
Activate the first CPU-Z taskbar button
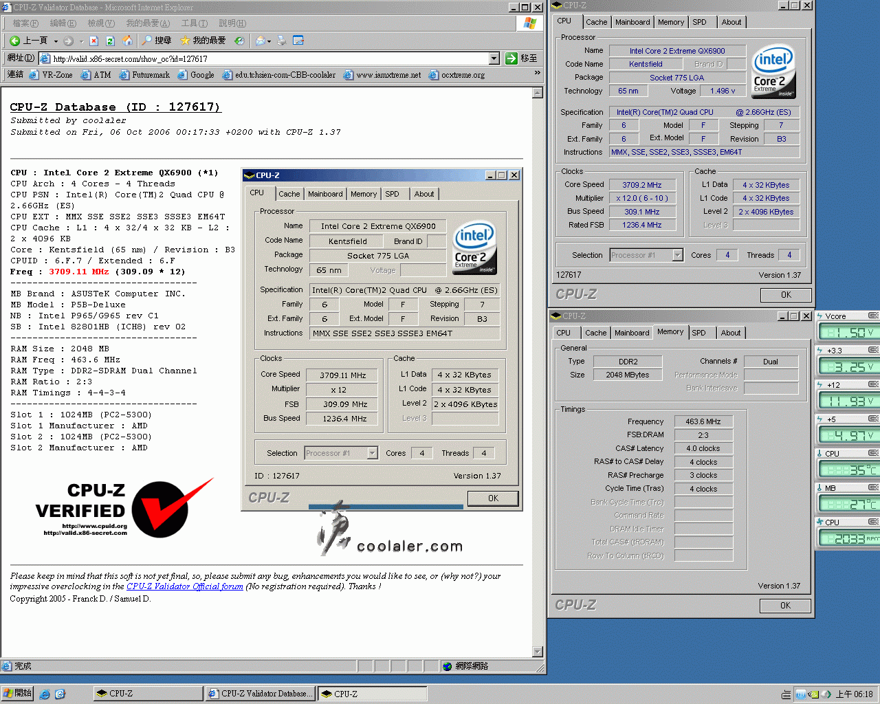point(148,694)
